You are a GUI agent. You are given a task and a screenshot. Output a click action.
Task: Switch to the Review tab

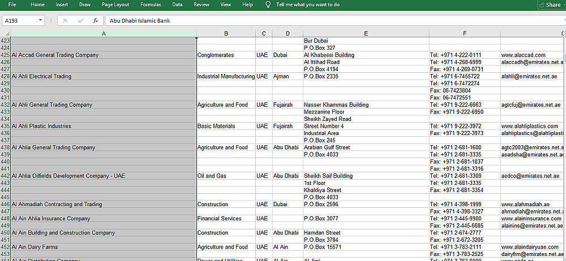(x=201, y=5)
